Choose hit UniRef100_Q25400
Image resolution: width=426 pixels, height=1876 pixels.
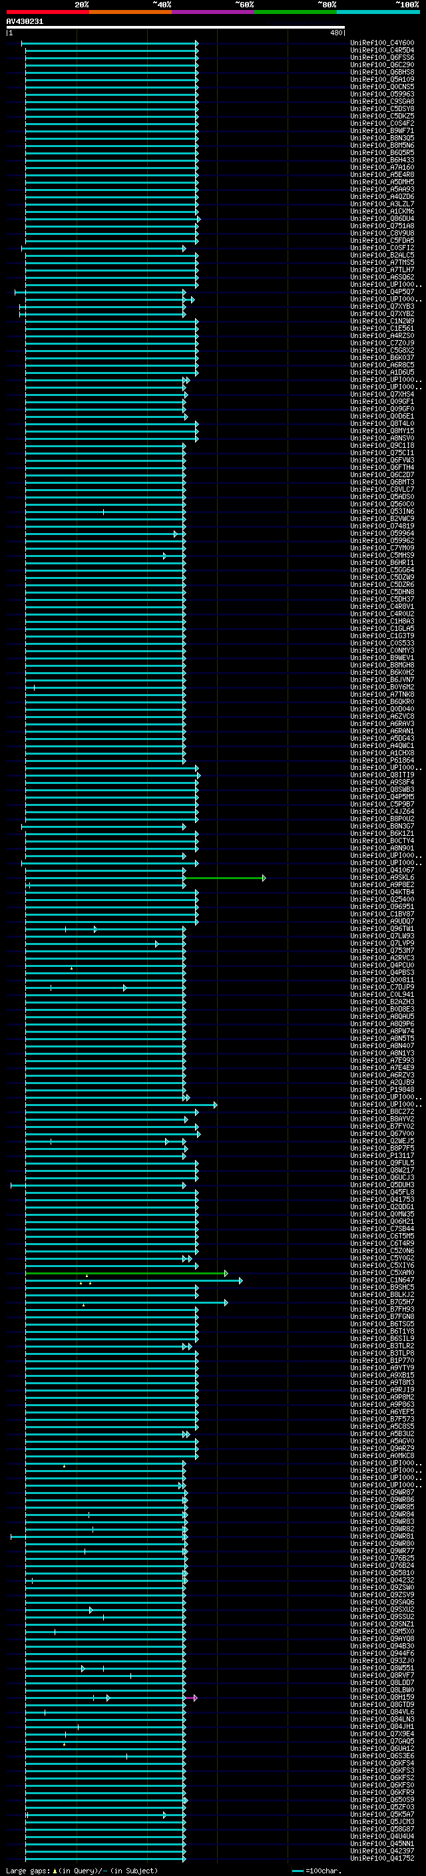[382, 900]
